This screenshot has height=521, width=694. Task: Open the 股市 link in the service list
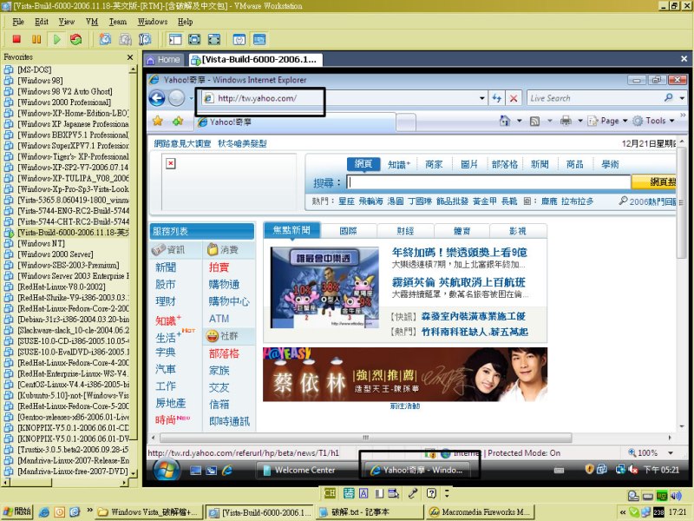click(166, 285)
